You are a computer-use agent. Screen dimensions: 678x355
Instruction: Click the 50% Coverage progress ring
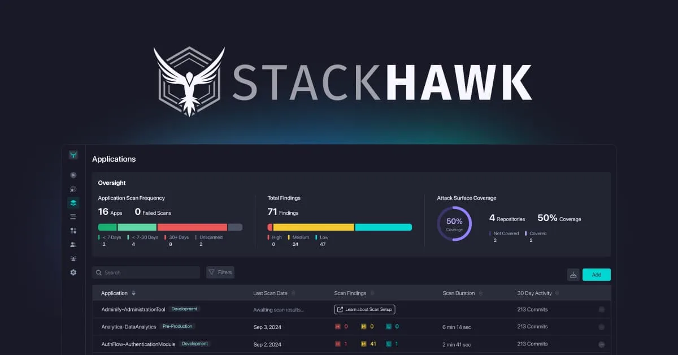(455, 224)
